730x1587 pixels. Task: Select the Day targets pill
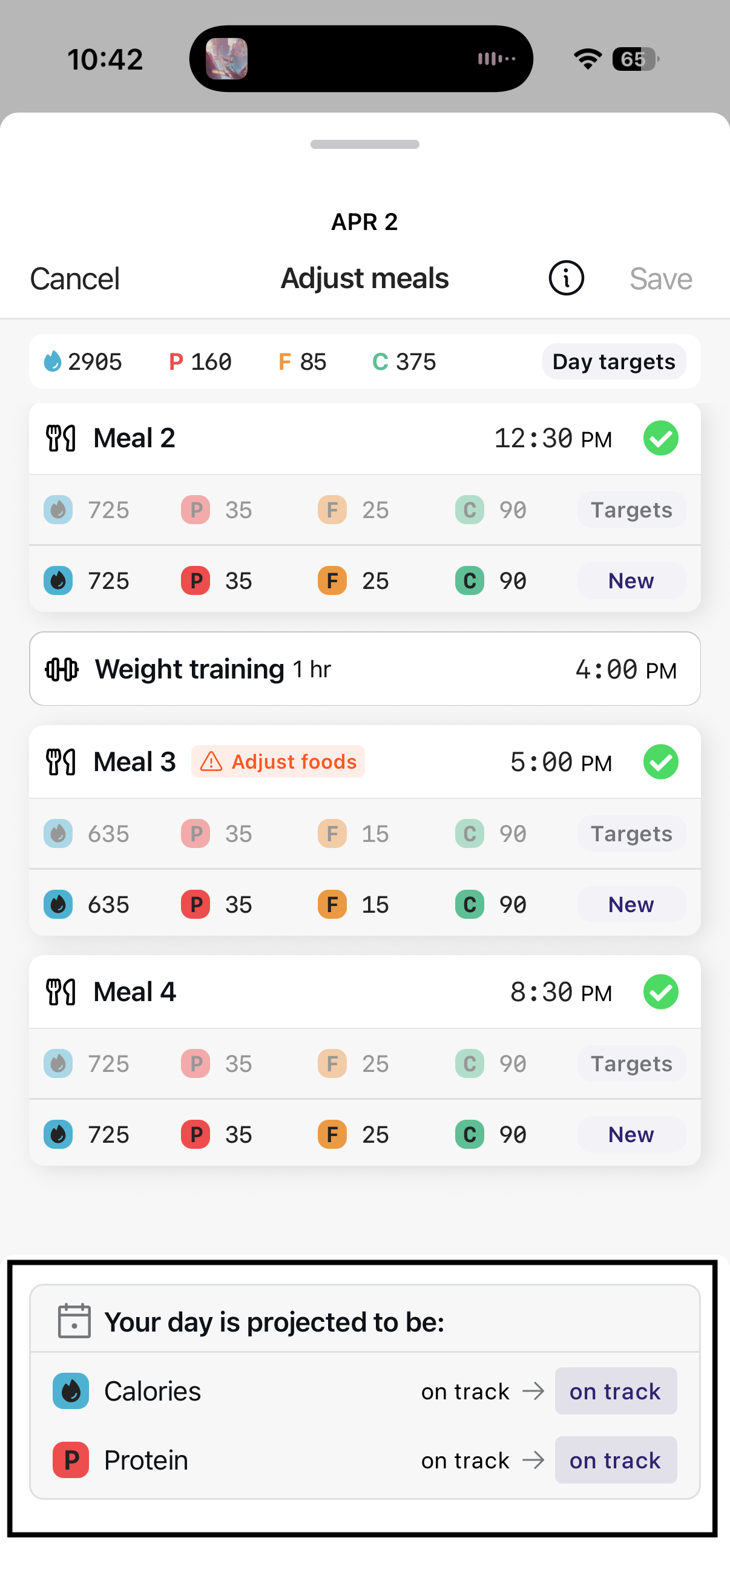(x=614, y=361)
